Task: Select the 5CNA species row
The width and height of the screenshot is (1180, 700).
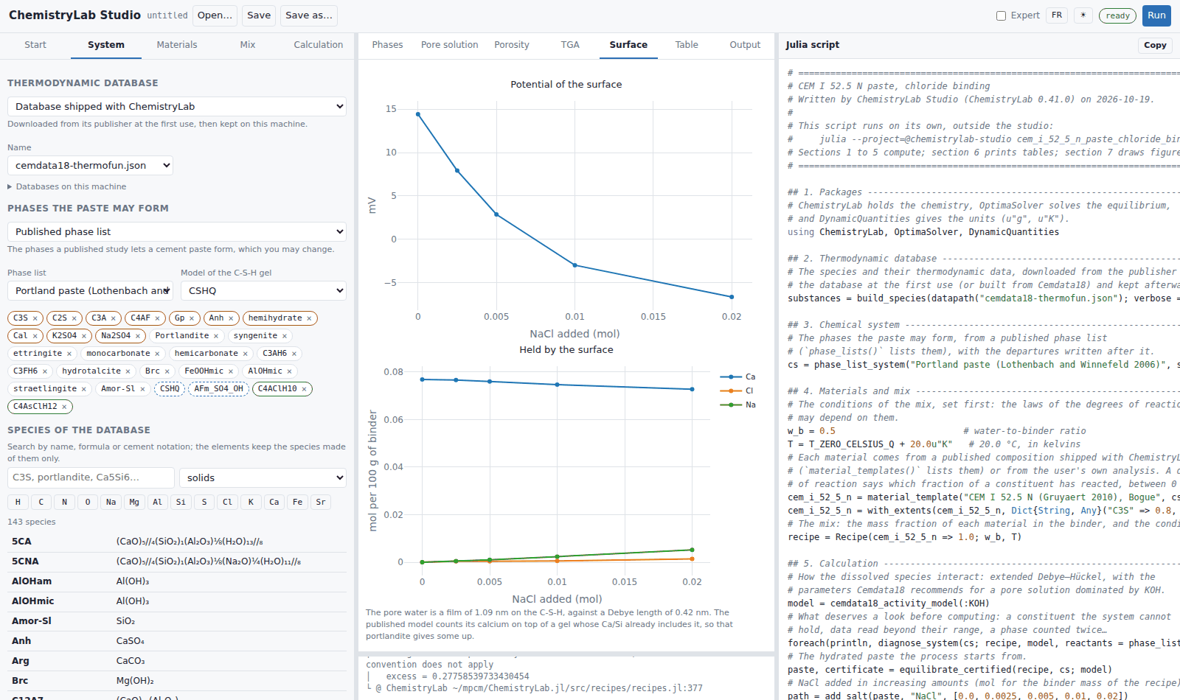Action: [177, 561]
